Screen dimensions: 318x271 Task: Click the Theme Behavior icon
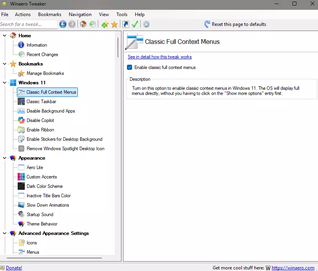(x=21, y=224)
